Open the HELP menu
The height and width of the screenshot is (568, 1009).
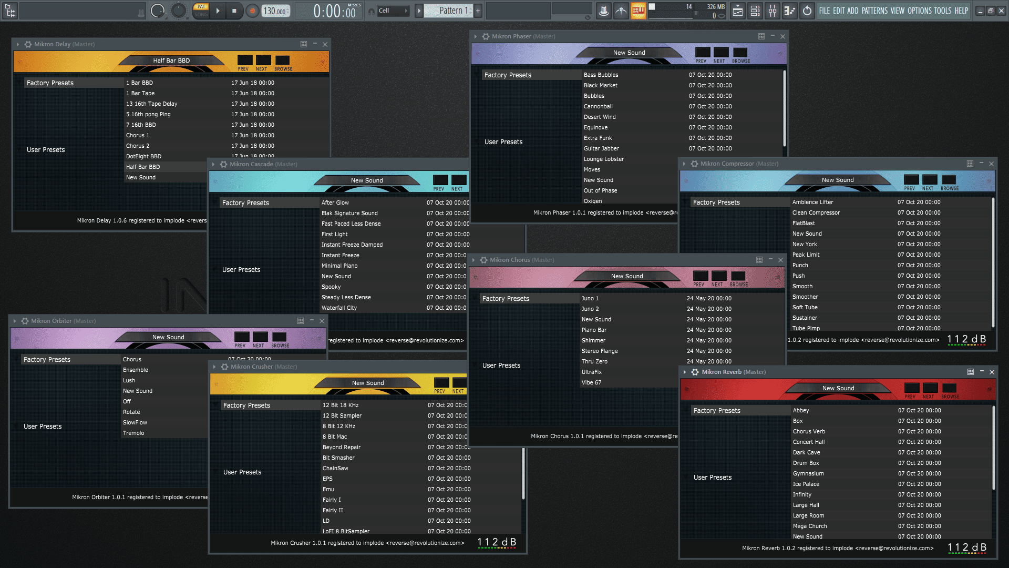point(961,11)
